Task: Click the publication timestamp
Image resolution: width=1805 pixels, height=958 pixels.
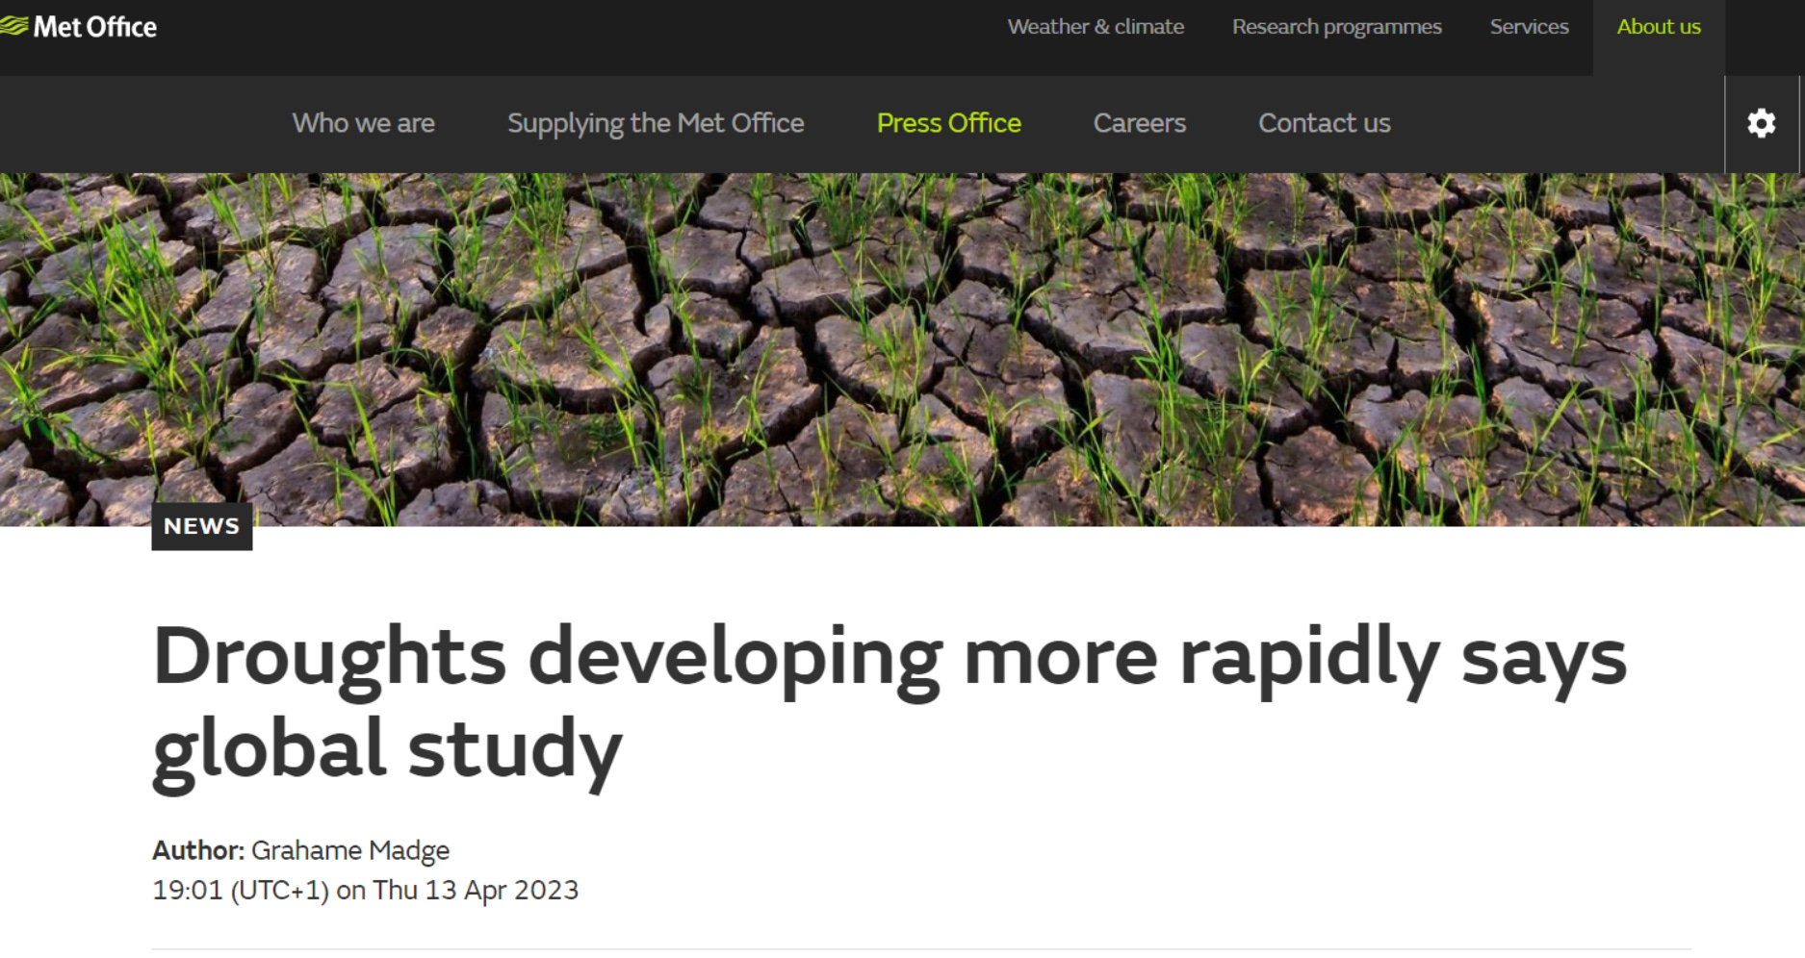Action: point(366,891)
